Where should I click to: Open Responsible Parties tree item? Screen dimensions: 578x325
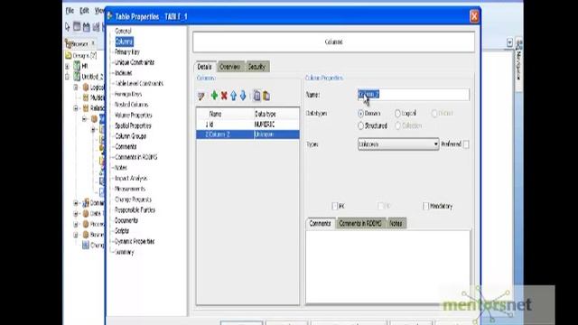135,210
